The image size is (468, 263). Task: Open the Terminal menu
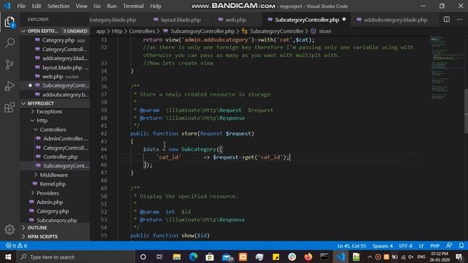[x=133, y=6]
